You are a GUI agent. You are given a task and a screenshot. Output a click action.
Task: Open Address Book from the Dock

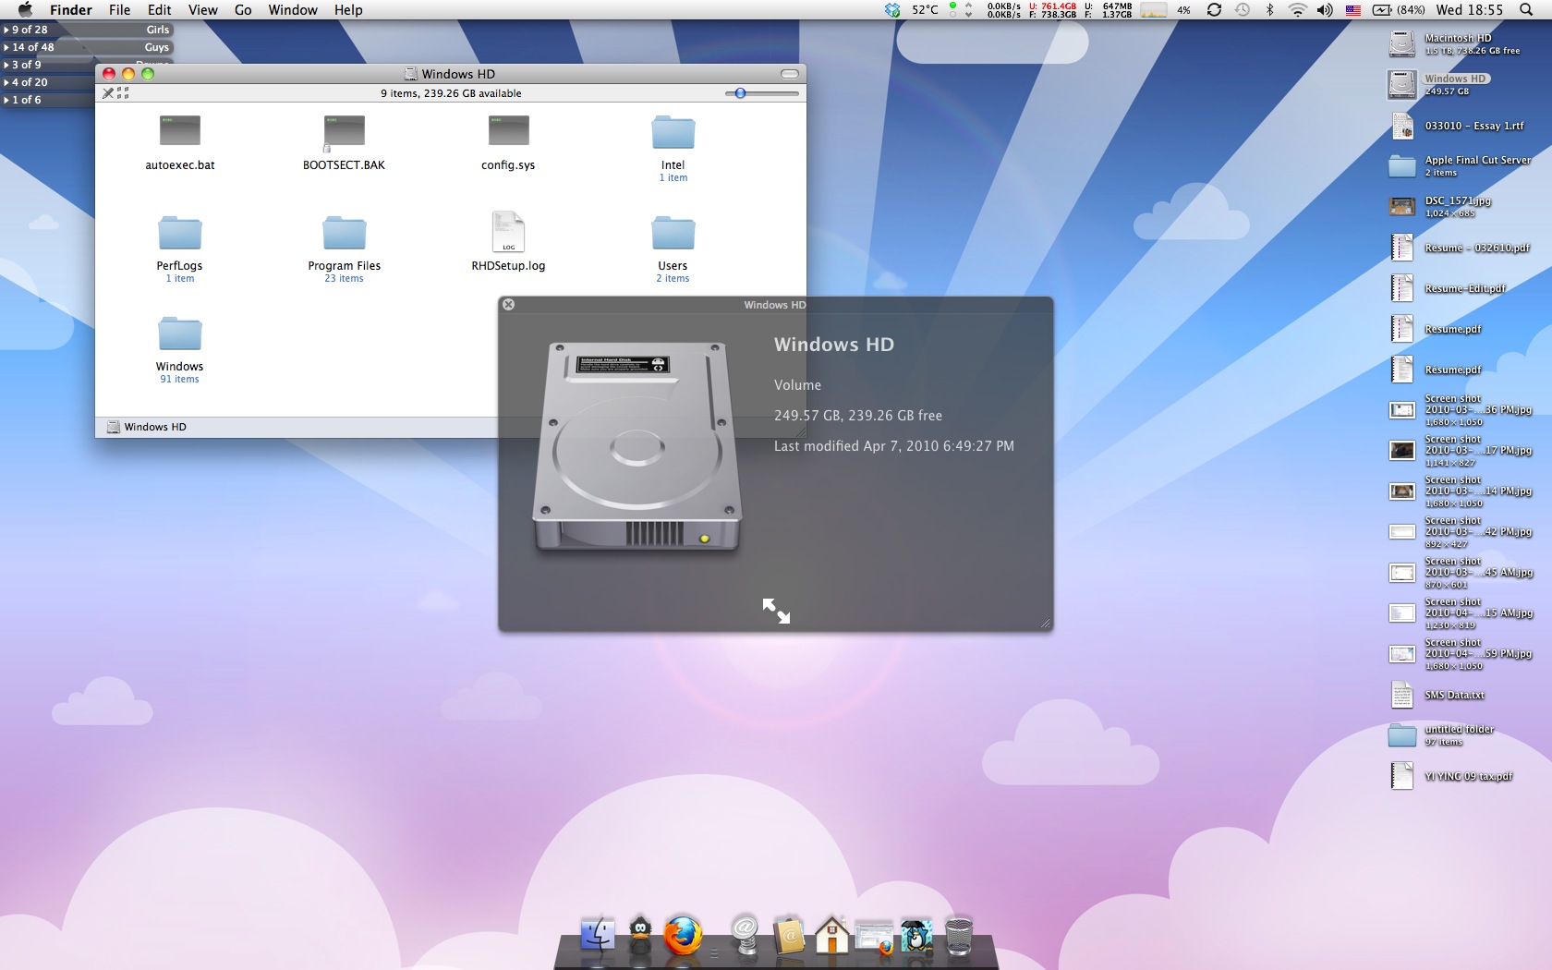[x=790, y=935]
